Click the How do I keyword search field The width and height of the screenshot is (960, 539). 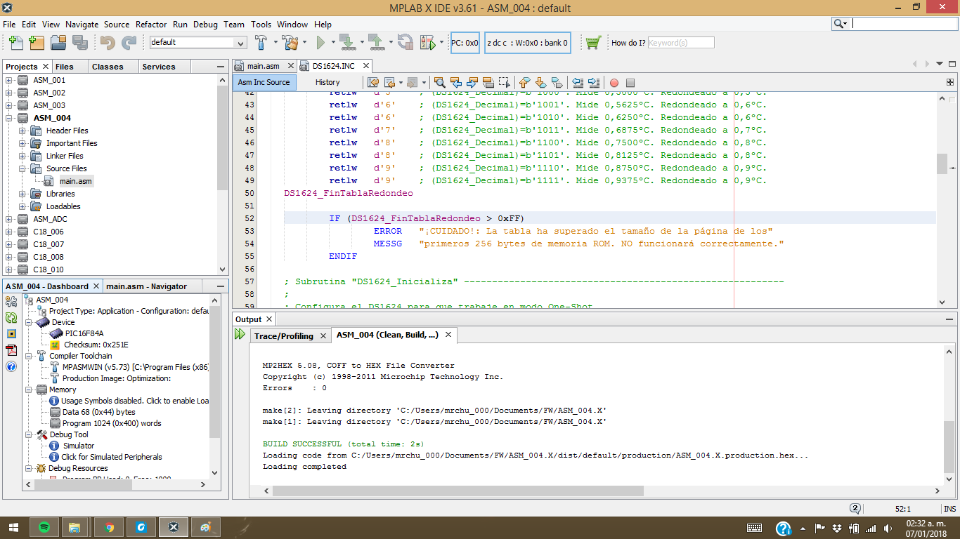click(x=680, y=43)
